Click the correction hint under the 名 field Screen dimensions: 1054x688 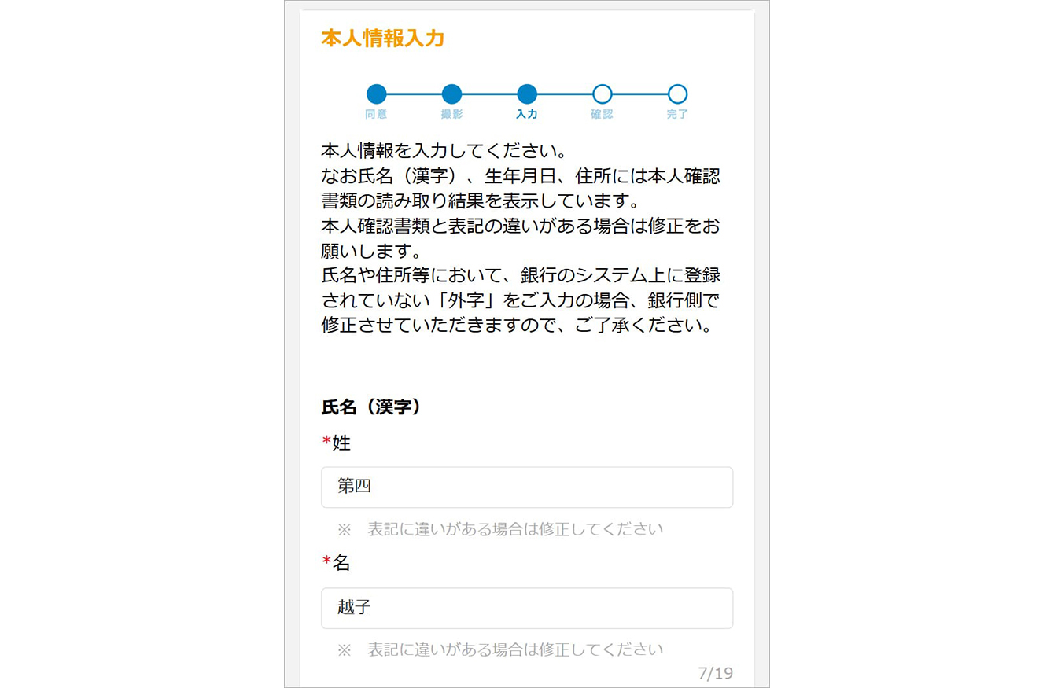[x=500, y=649]
